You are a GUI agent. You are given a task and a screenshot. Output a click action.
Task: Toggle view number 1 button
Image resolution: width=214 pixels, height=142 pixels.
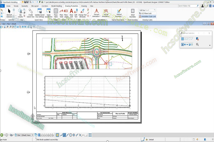click(x=39, y=135)
